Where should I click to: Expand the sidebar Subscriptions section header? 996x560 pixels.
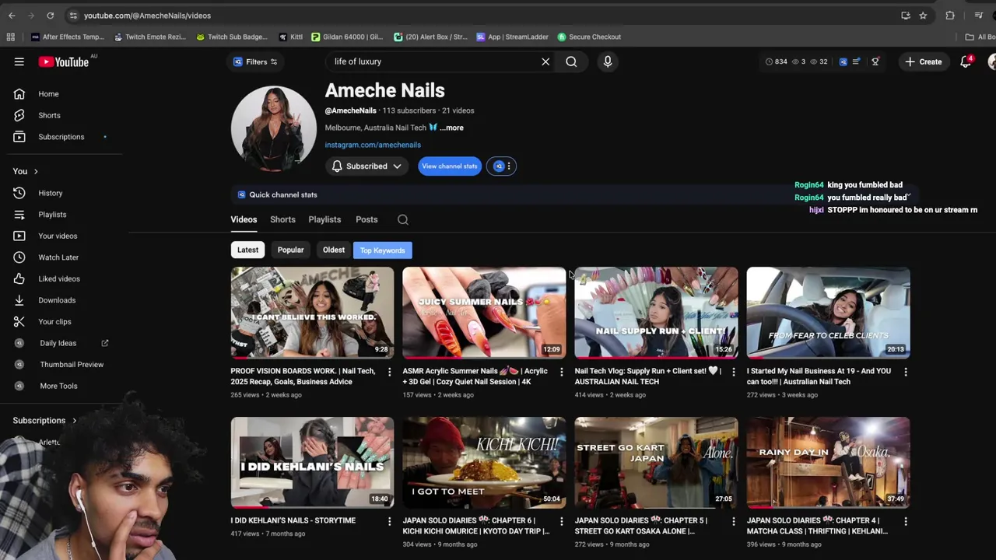45,421
